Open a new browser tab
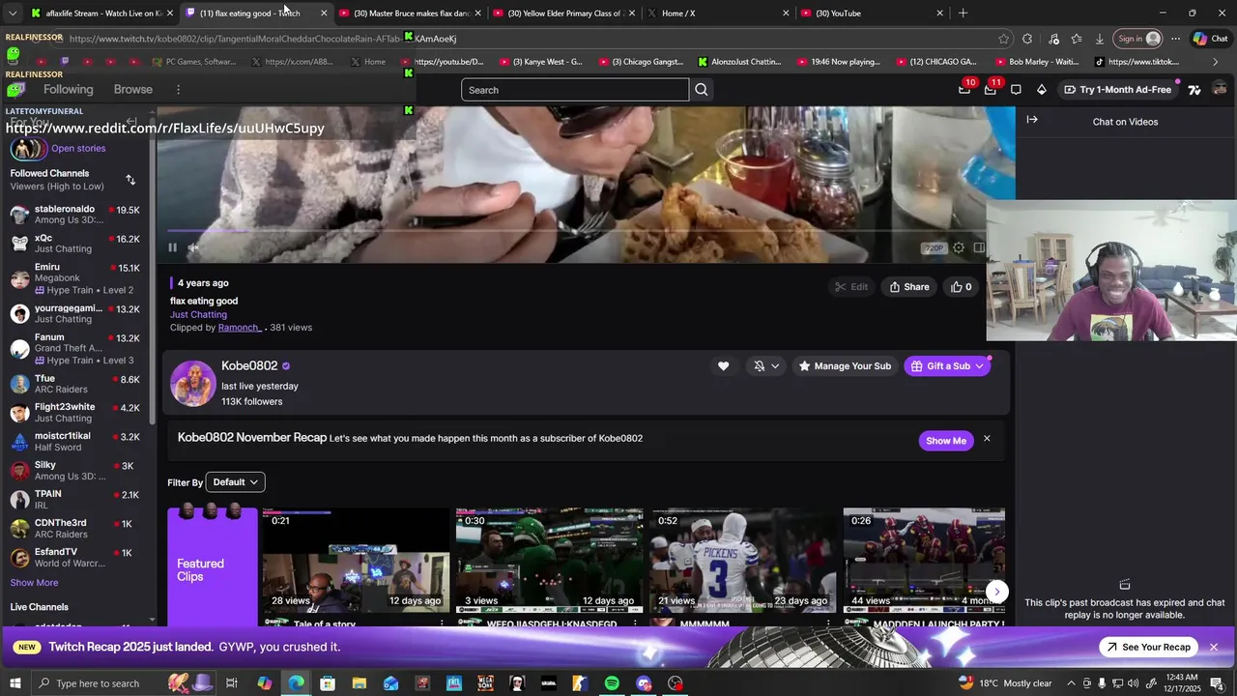Image resolution: width=1237 pixels, height=696 pixels. click(963, 14)
